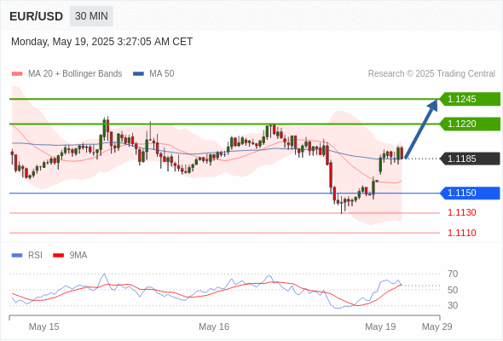Viewport: 503px width, 341px height.
Task: Click the May 29 date axis label
Action: 437,327
